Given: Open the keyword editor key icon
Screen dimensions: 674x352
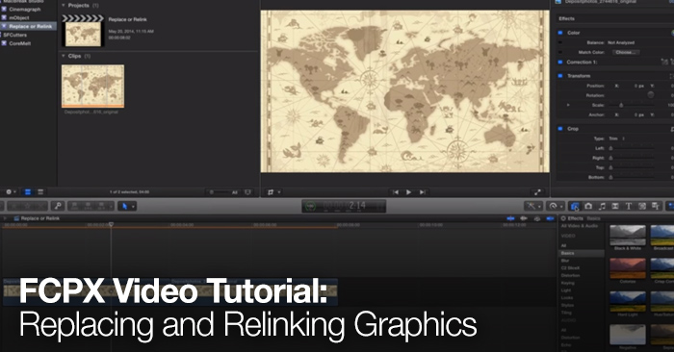Looking at the screenshot, I should coord(58,206).
